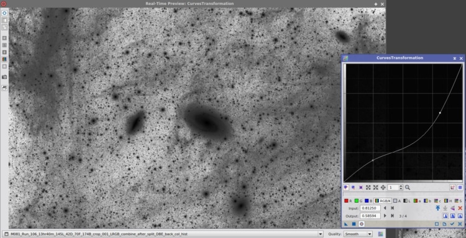
Task: Show the blue channel in Real-Time Preview
Action: pyautogui.click(x=4, y=52)
